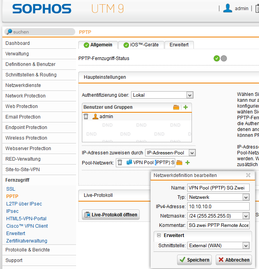Open the Authentifizierung über dropdown
The image size is (259, 269).
pos(162,95)
